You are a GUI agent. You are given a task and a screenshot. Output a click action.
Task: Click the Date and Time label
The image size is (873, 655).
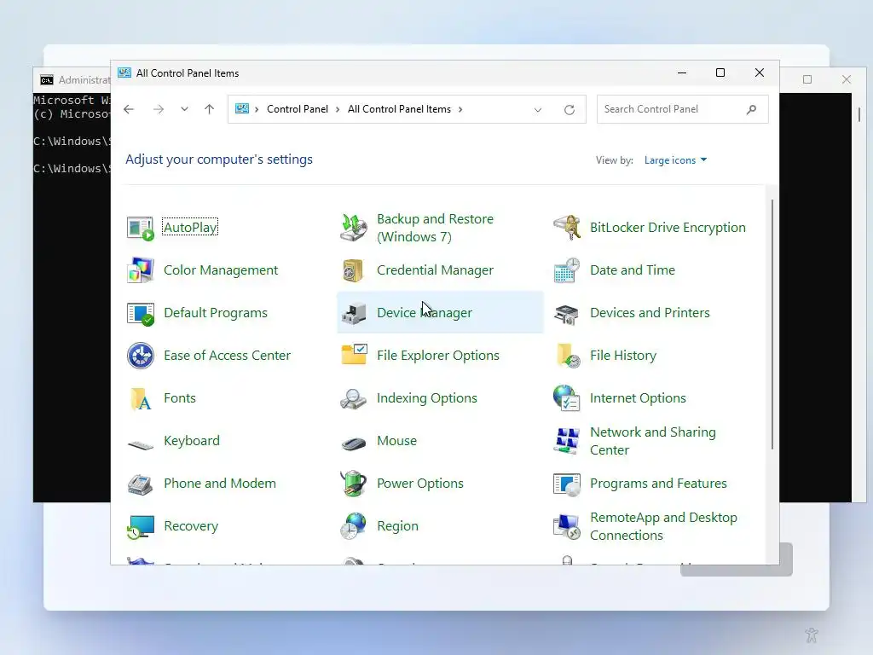coord(633,270)
